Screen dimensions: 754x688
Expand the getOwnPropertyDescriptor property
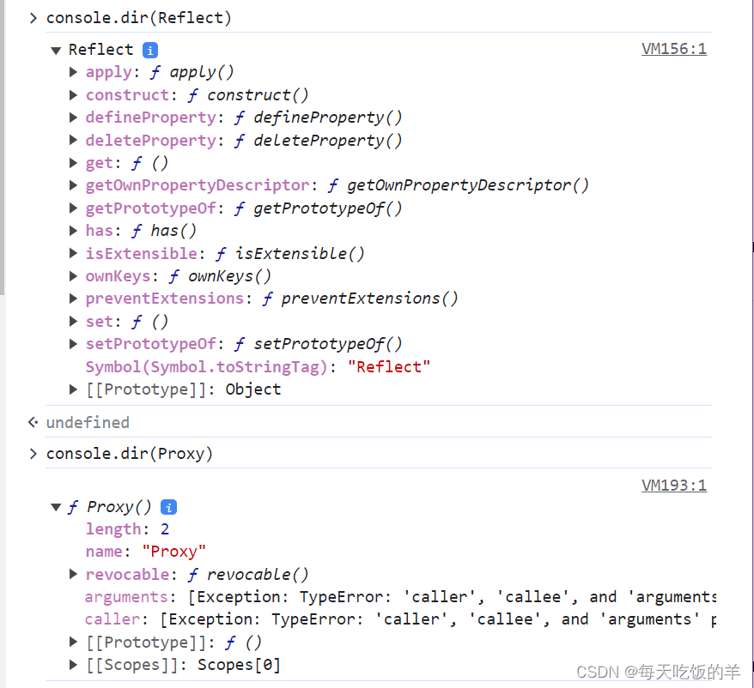pos(73,185)
